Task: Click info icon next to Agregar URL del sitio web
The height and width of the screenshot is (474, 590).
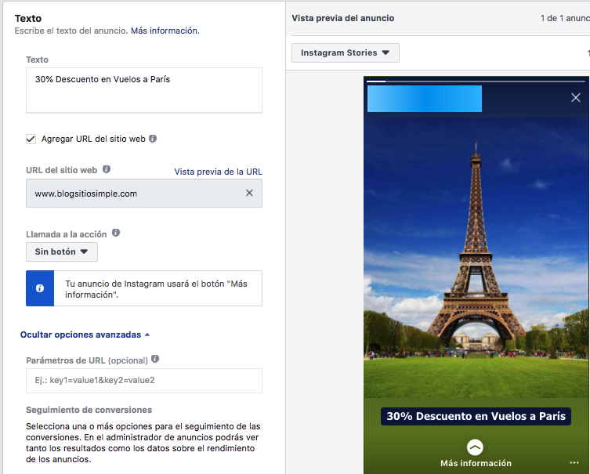Action: pos(153,139)
